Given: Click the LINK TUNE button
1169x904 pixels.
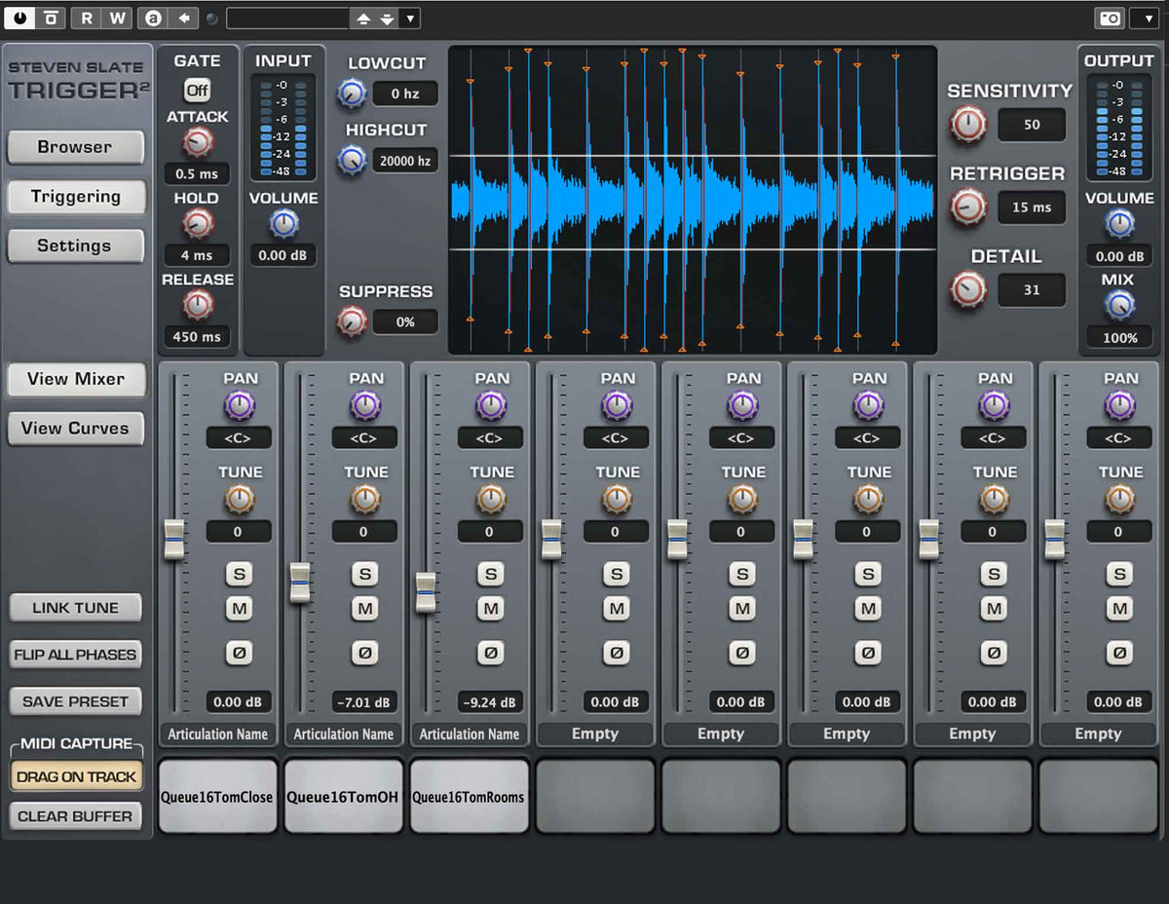Looking at the screenshot, I should click(x=75, y=608).
